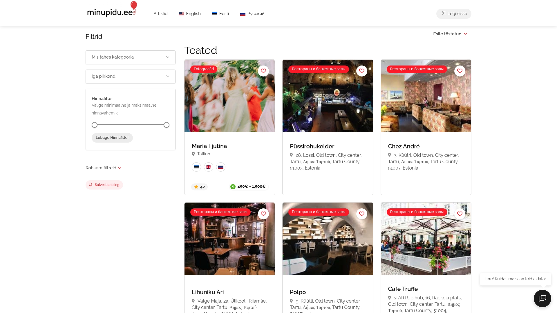Click heart icon on Püssirohukelder card
Image resolution: width=557 pixels, height=313 pixels.
[361, 71]
